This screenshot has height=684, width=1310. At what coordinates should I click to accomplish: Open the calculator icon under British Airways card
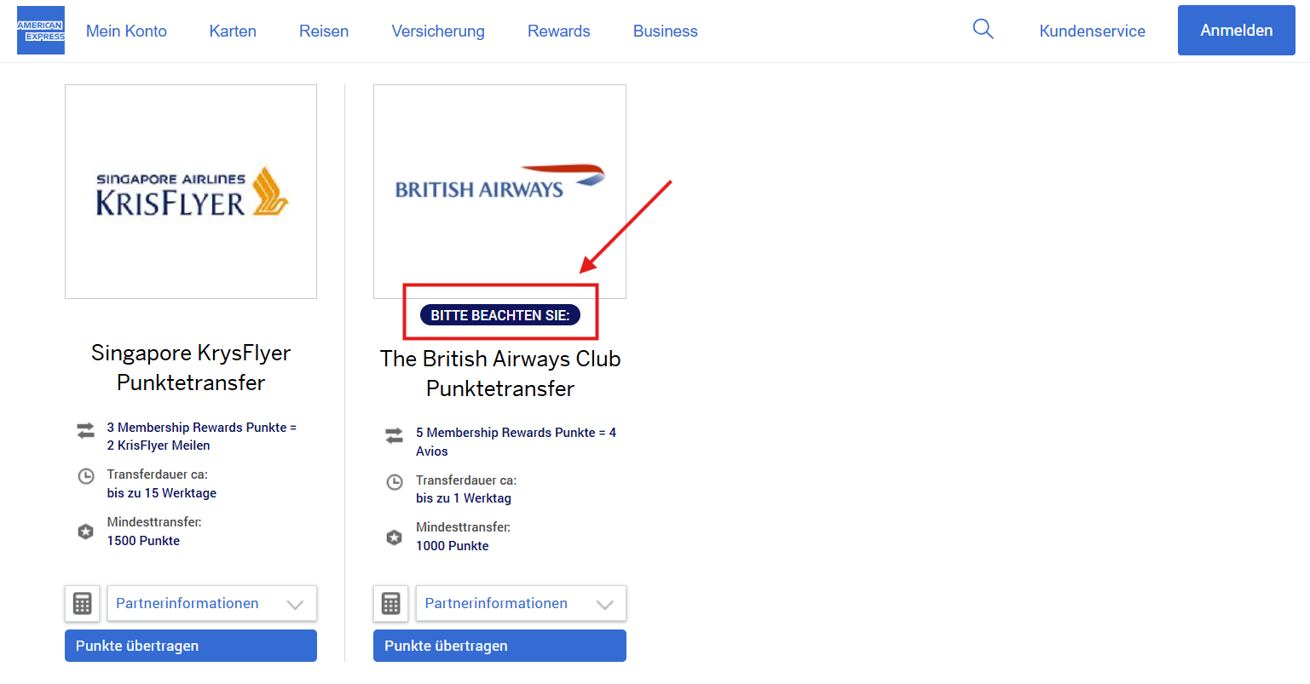tap(390, 603)
